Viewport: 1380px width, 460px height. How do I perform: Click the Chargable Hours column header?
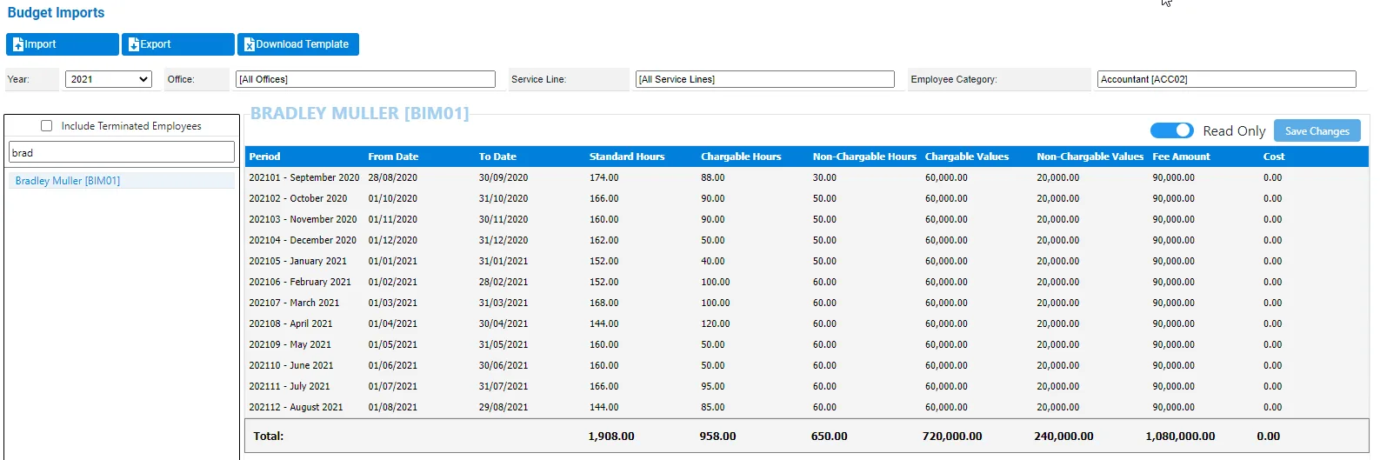741,157
